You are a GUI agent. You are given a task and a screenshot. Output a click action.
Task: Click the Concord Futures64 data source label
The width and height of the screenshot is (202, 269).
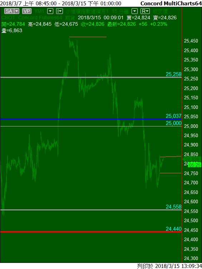[40, 18]
